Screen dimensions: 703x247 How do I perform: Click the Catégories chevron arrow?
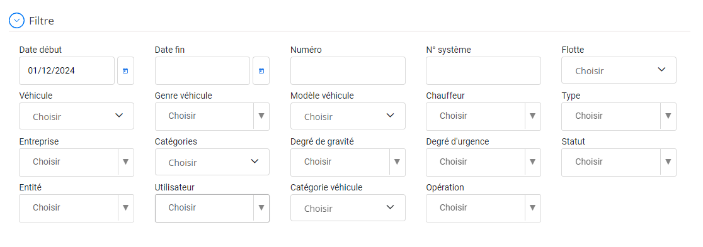pos(254,161)
